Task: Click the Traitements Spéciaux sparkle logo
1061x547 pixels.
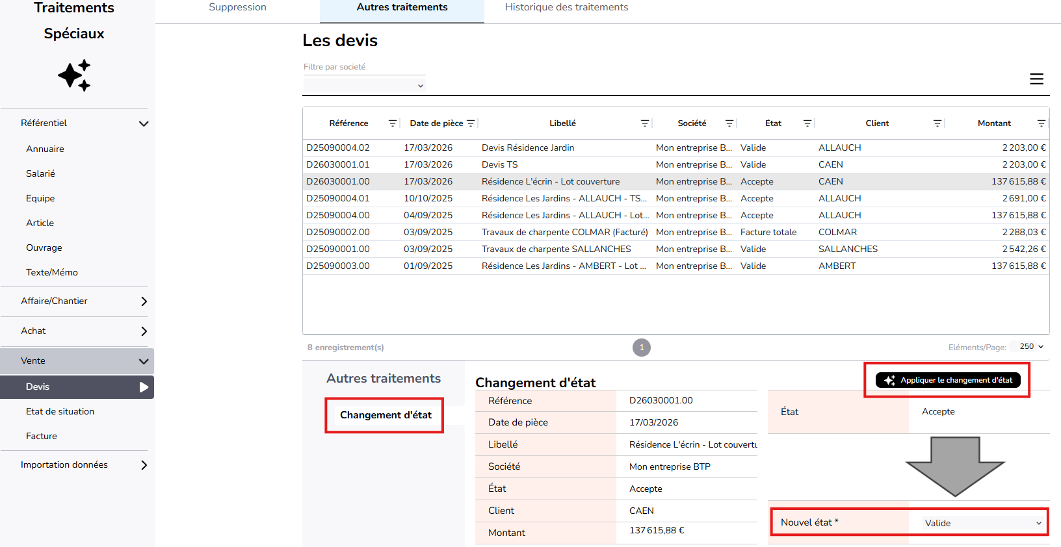Action: tap(74, 76)
